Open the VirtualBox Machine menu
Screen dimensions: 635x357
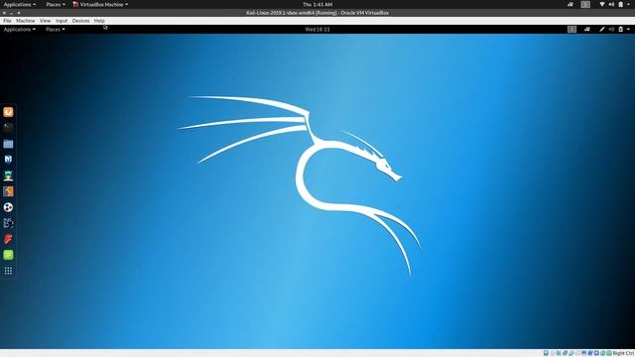click(26, 21)
